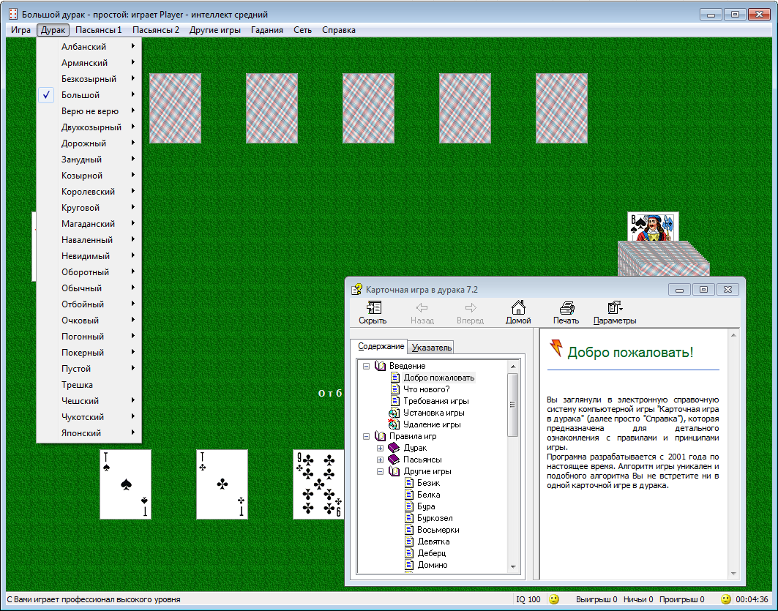778x611 pixels.
Task: Expand the Пасьянсы tree node
Action: (380, 460)
